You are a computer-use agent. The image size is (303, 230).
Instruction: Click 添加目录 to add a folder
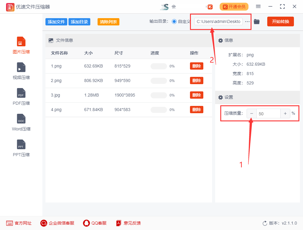coord(79,22)
